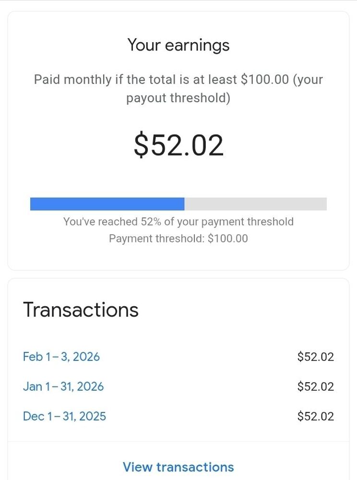Image resolution: width=357 pixels, height=480 pixels.
Task: Click the "Payment threshold: $100.00" label
Action: coord(178,239)
